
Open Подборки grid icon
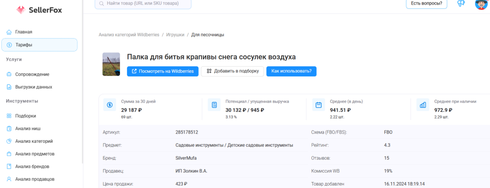(9, 116)
